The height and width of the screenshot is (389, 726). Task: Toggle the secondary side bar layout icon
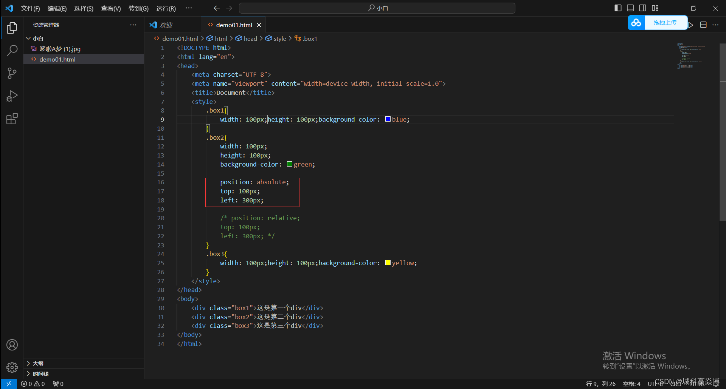tap(643, 8)
